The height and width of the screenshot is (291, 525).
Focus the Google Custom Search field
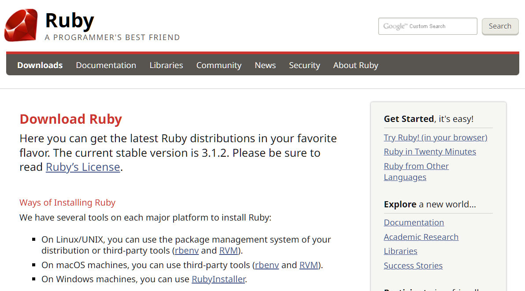428,26
